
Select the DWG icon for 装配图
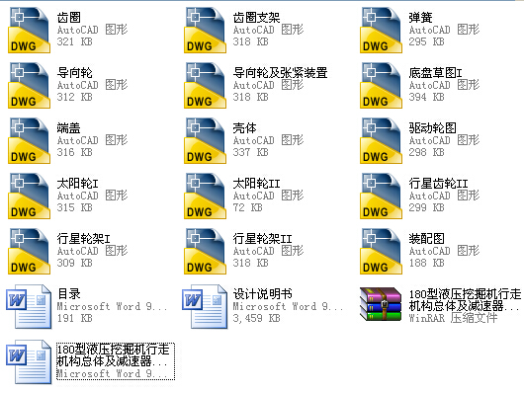click(381, 252)
